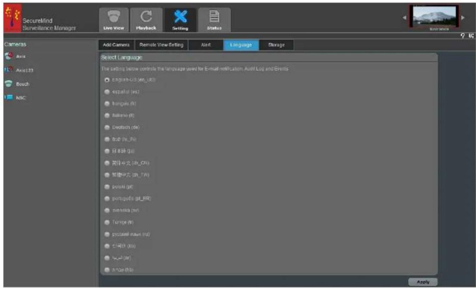Click the help question mark icon

click(x=463, y=36)
